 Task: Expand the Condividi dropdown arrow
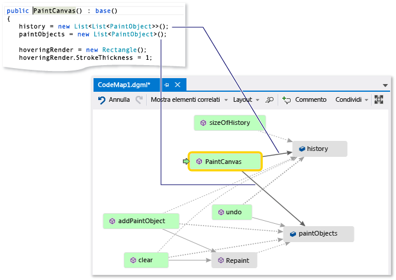[x=366, y=100]
